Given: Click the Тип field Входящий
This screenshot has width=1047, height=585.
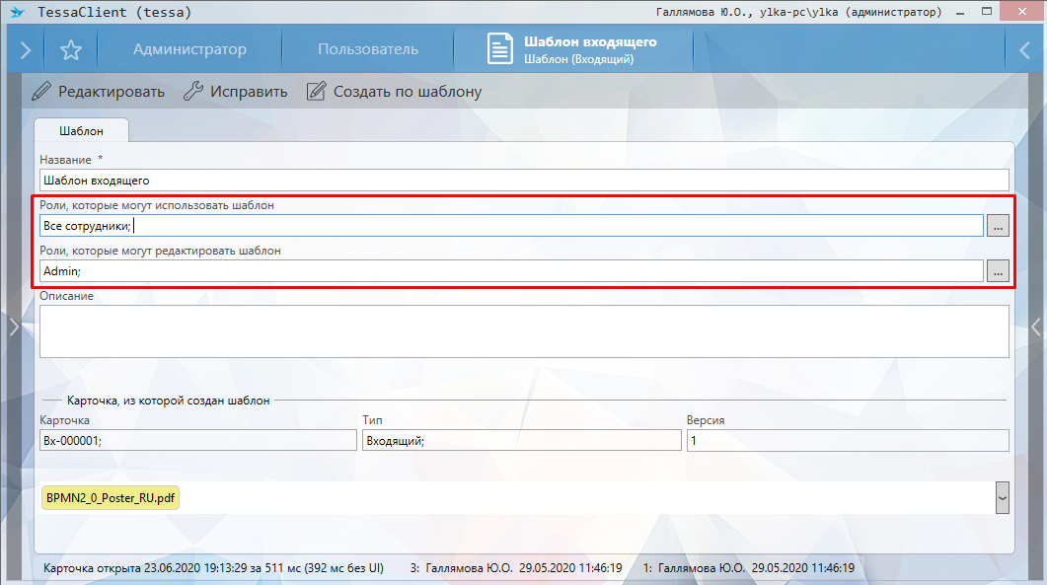Looking at the screenshot, I should coord(521,440).
